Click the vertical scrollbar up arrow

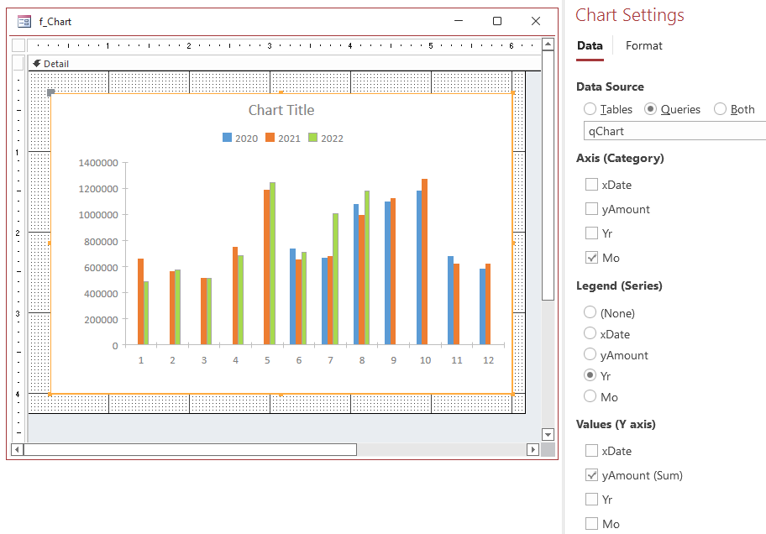click(548, 44)
